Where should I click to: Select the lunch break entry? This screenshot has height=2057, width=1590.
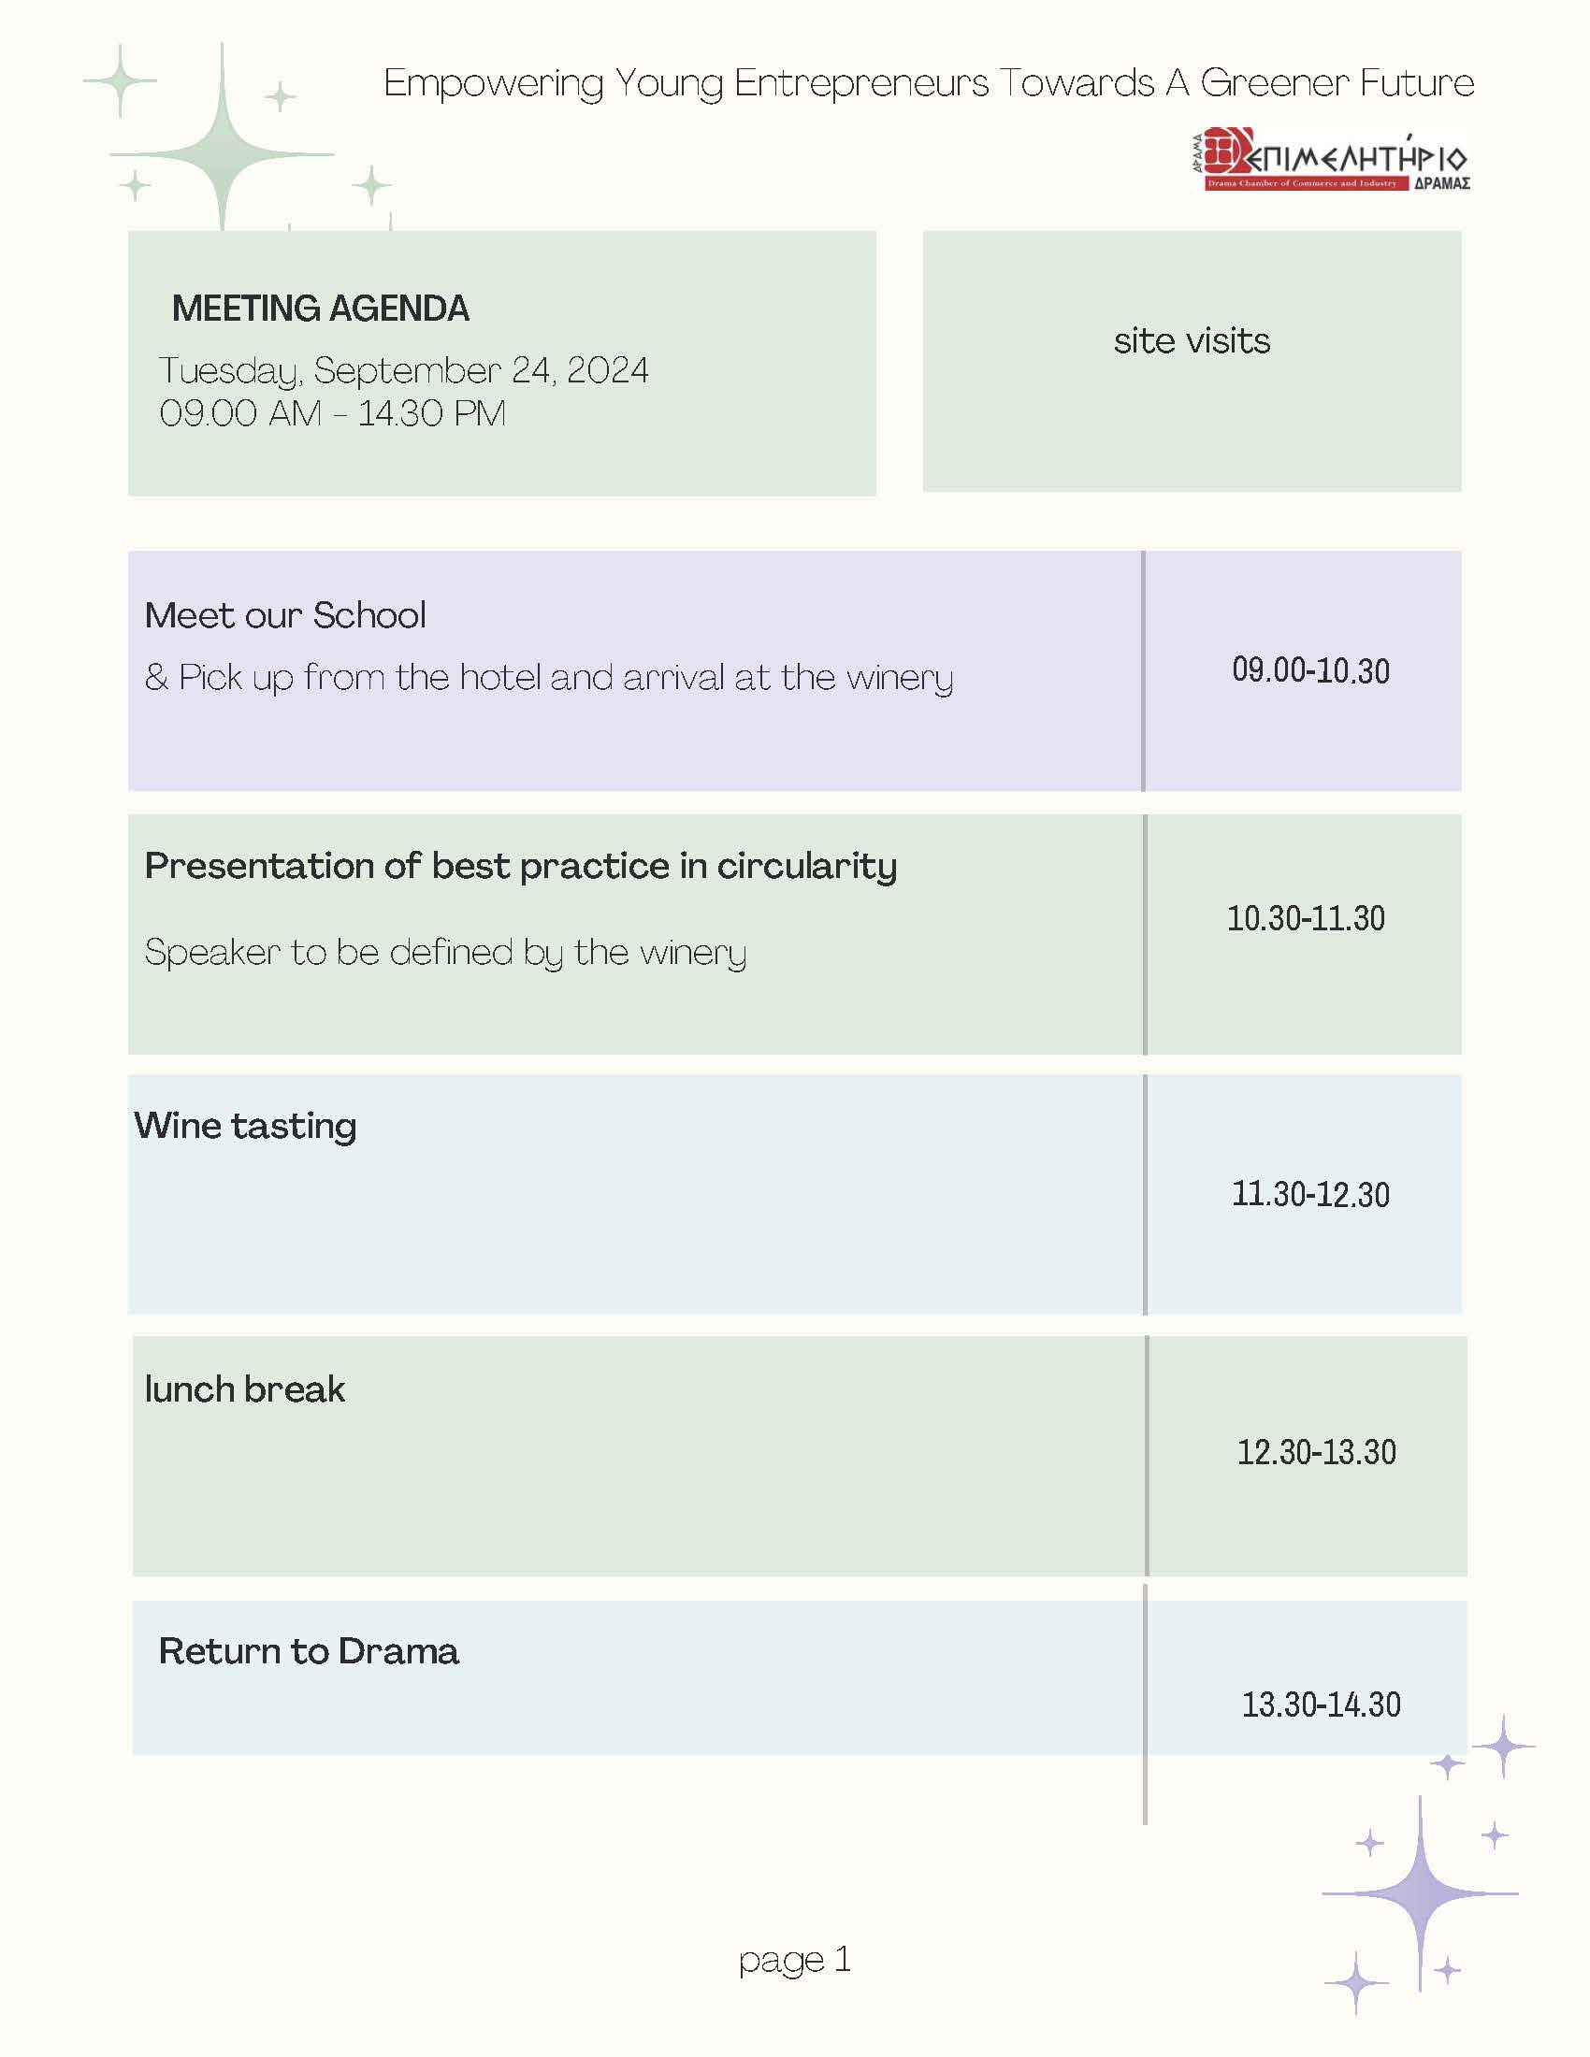(245, 1389)
